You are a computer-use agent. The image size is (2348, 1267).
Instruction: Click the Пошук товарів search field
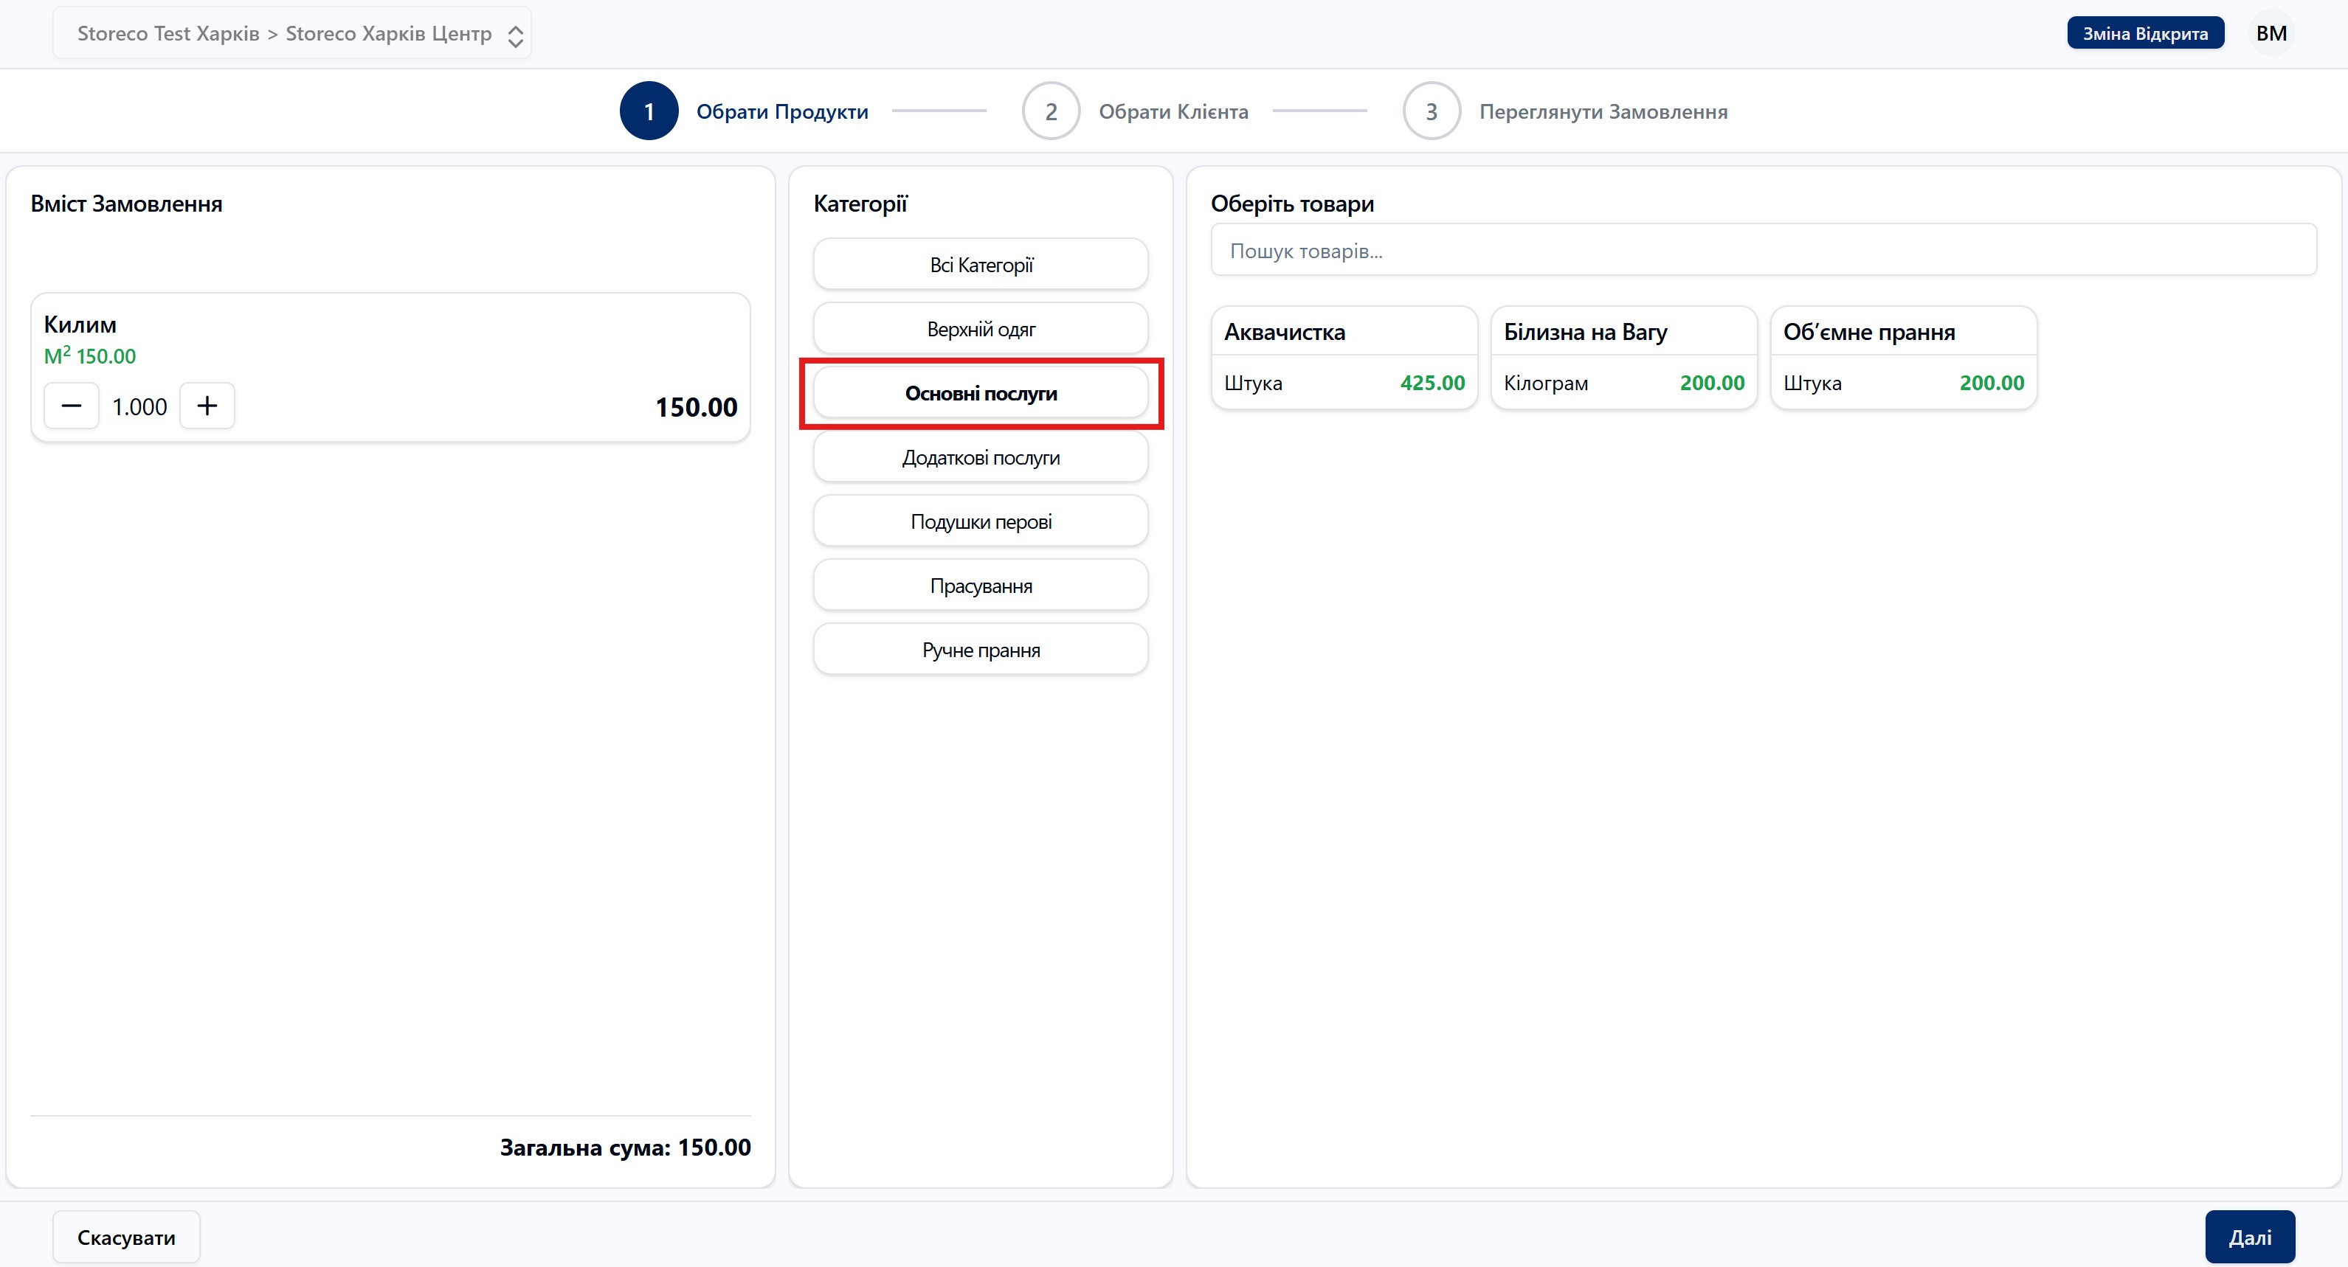pos(1763,251)
